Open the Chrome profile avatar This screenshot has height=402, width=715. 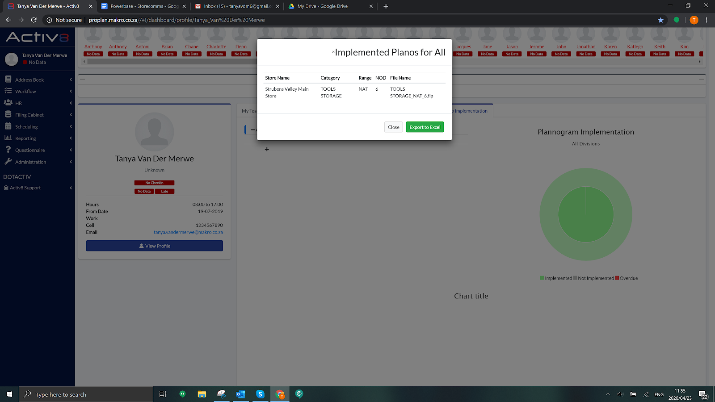click(694, 20)
